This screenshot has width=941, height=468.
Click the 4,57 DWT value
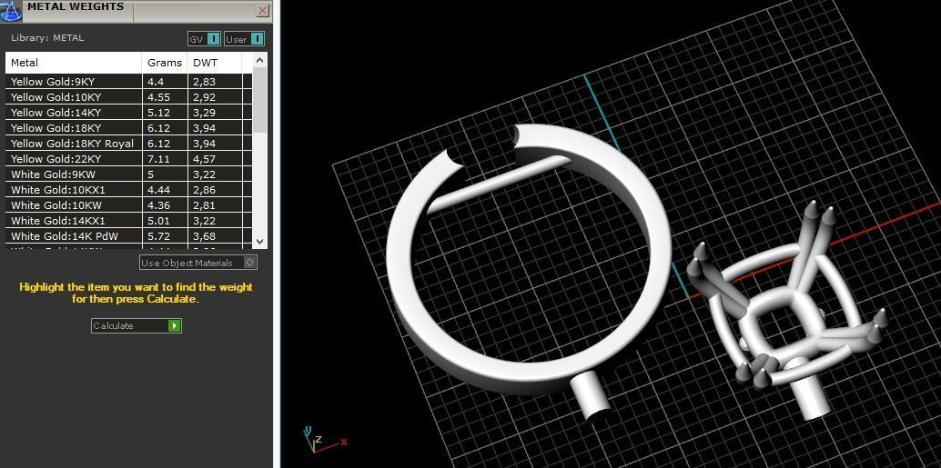click(204, 159)
